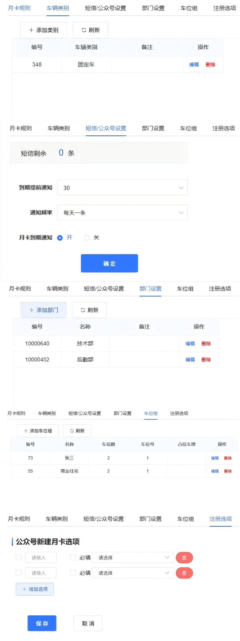Click the 公众号新建月卡选项 heading
Viewport: 240px width, 641px height.
[x=48, y=542]
